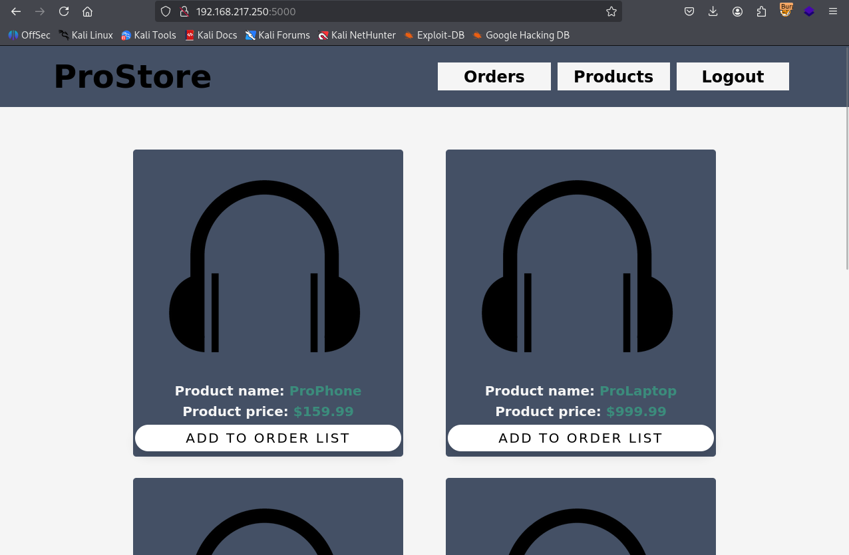Reload the current page
Screen dimensions: 849x555
click(64, 11)
